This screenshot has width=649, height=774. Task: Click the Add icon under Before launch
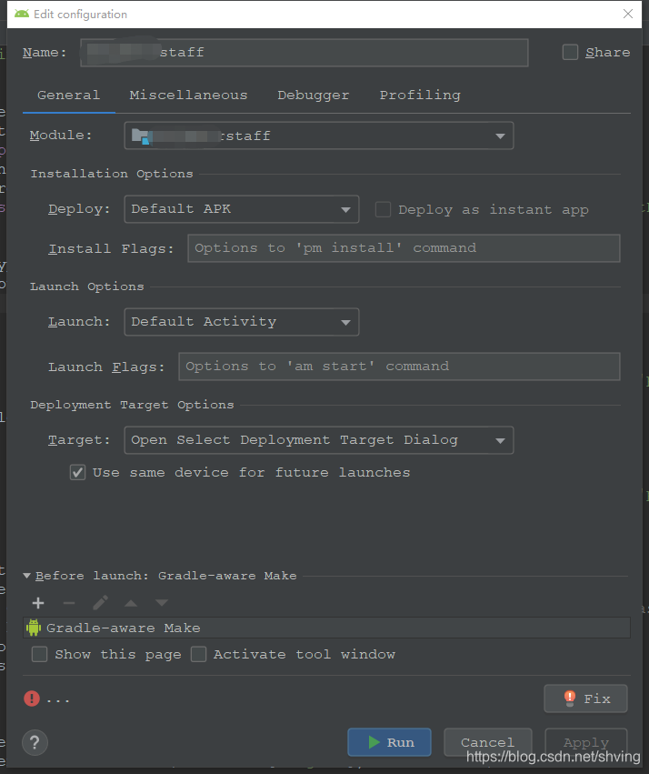[x=37, y=602]
